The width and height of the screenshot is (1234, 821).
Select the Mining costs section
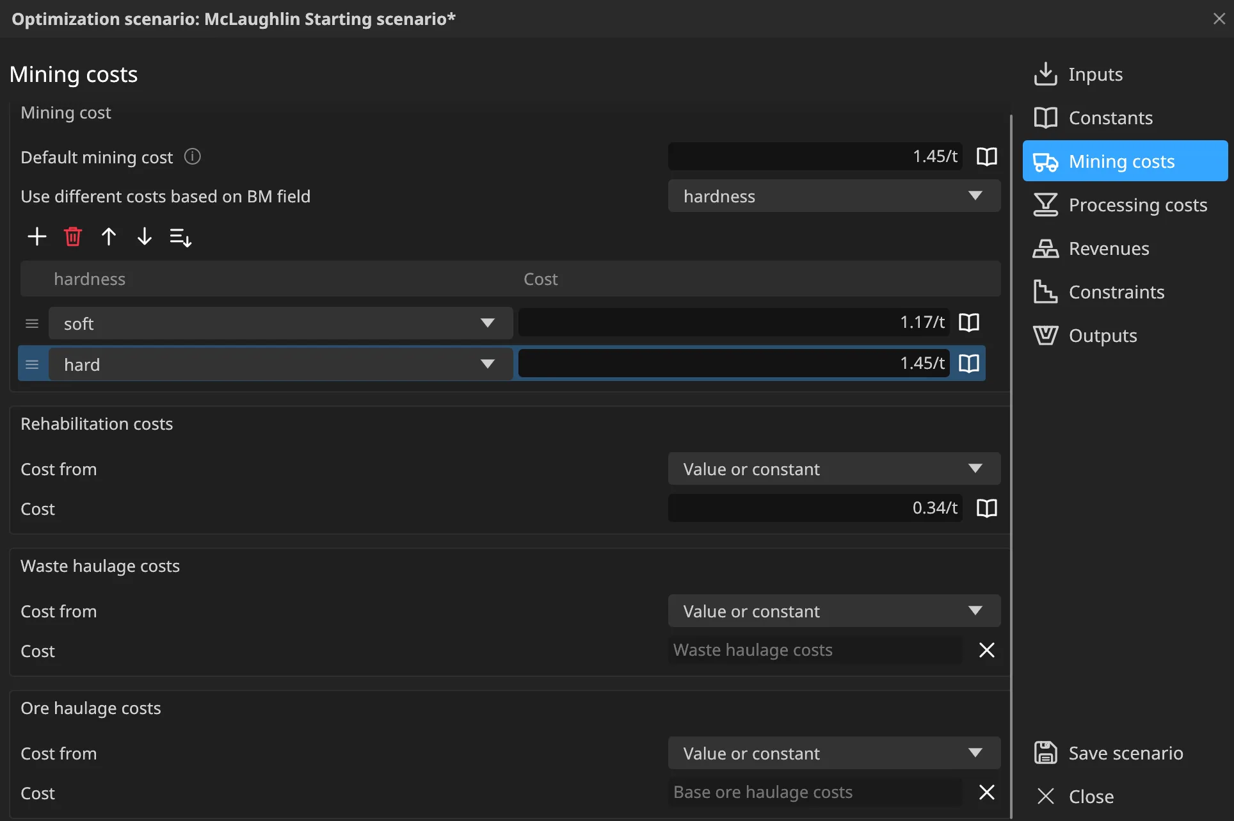(1125, 161)
